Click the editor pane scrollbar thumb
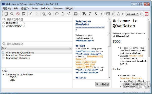The image size is (152, 94). 109,34
